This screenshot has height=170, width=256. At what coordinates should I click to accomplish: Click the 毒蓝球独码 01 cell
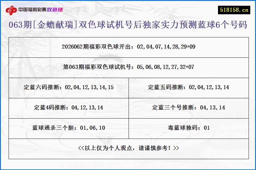pos(189,129)
